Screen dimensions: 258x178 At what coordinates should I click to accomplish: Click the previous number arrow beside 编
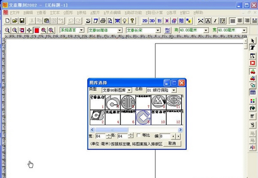(x=173, y=136)
